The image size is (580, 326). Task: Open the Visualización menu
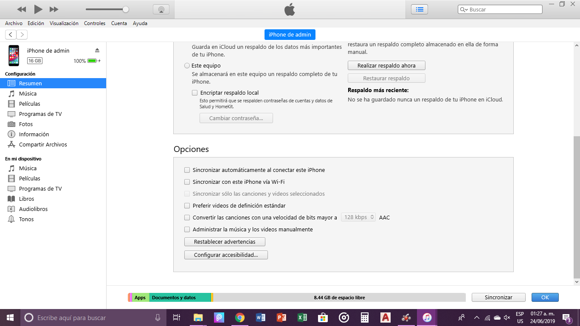pyautogui.click(x=64, y=23)
